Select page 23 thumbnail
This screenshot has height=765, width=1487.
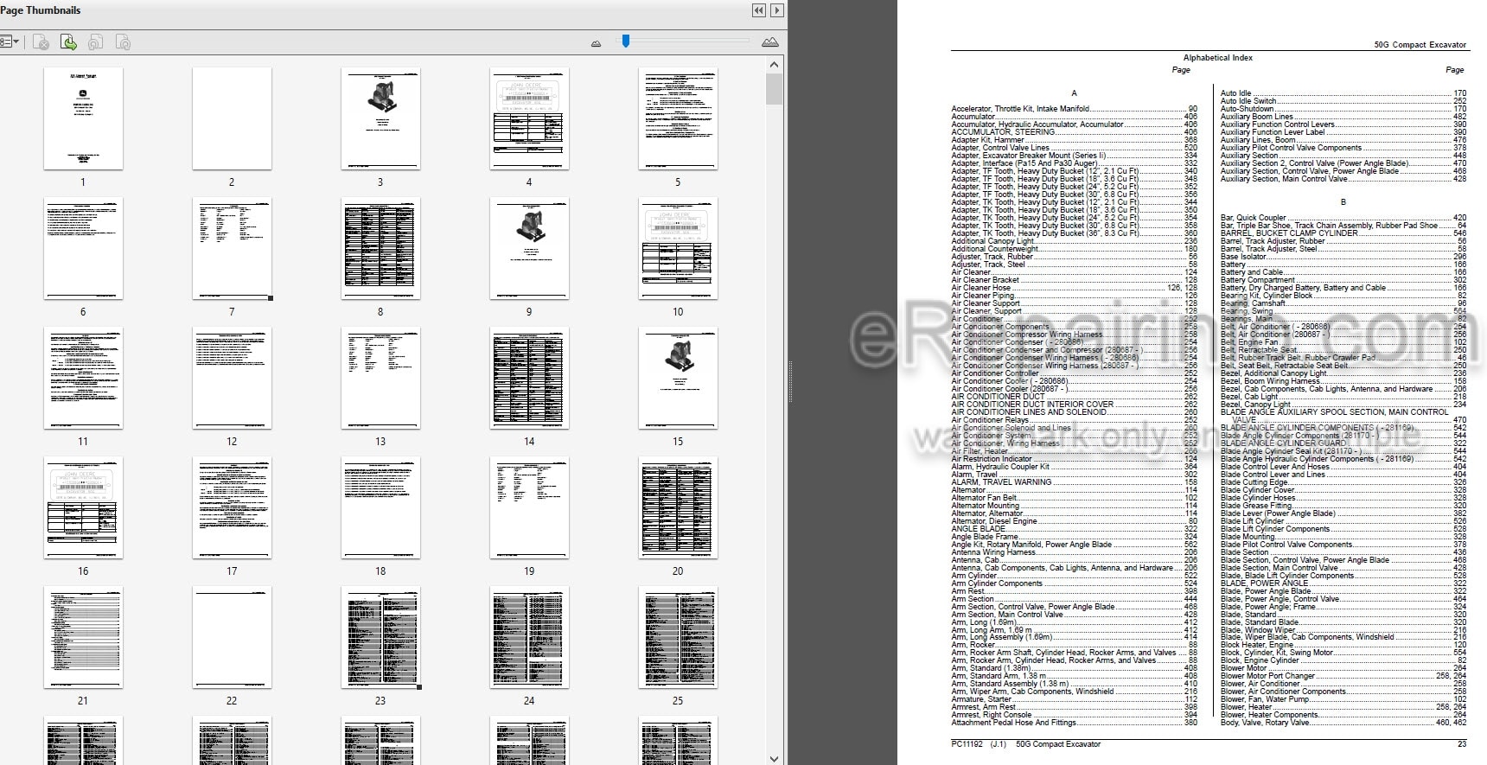(x=380, y=637)
